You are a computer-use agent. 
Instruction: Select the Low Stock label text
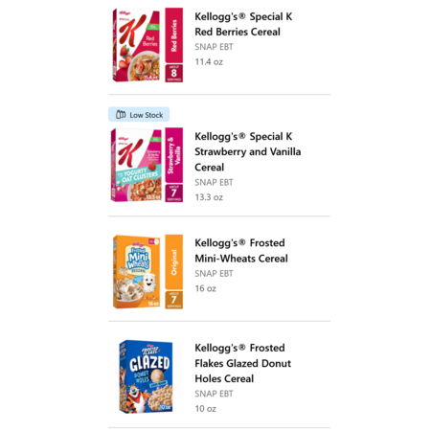147,115
